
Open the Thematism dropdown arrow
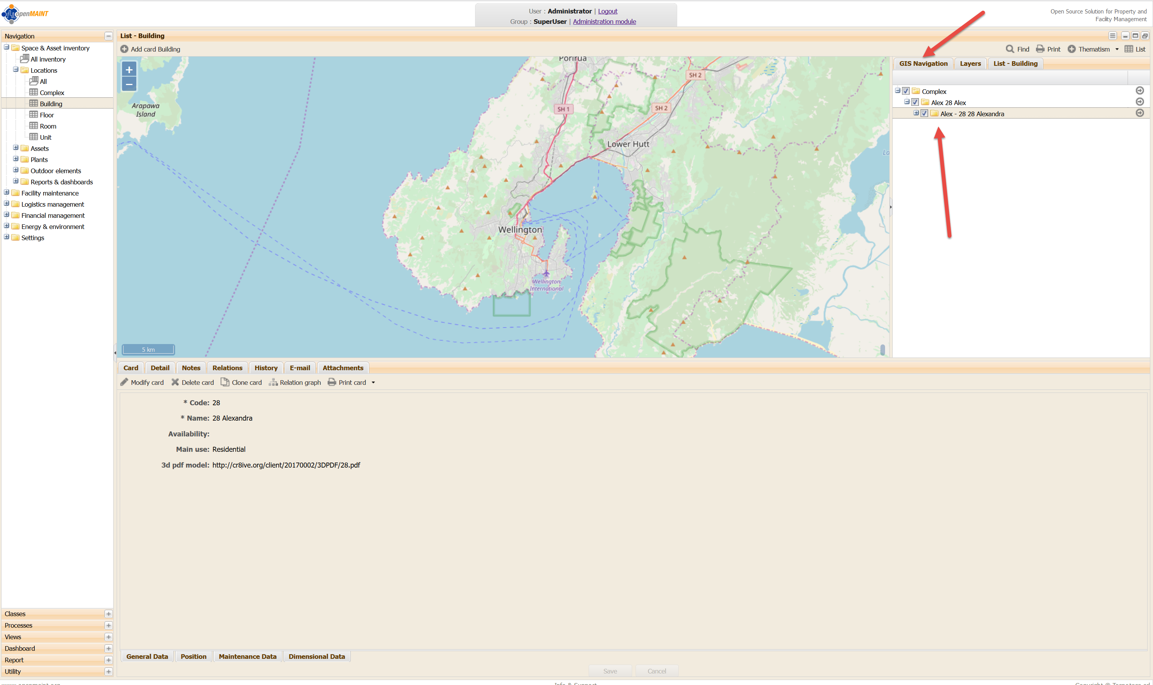coord(1117,49)
